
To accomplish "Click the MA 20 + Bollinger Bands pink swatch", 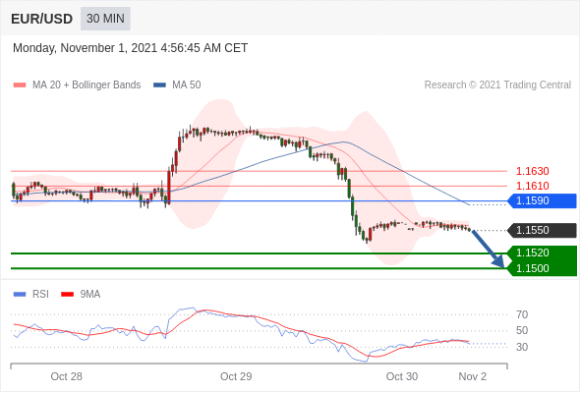I will tap(20, 85).
